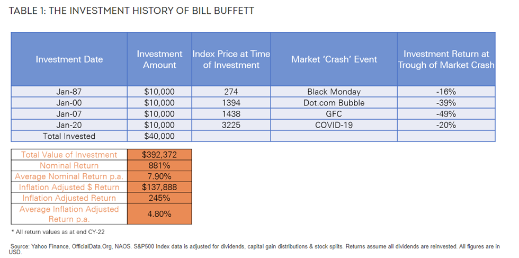This screenshot has height=258, width=519.
Task: Click the -49% return cell
Action: (x=446, y=114)
